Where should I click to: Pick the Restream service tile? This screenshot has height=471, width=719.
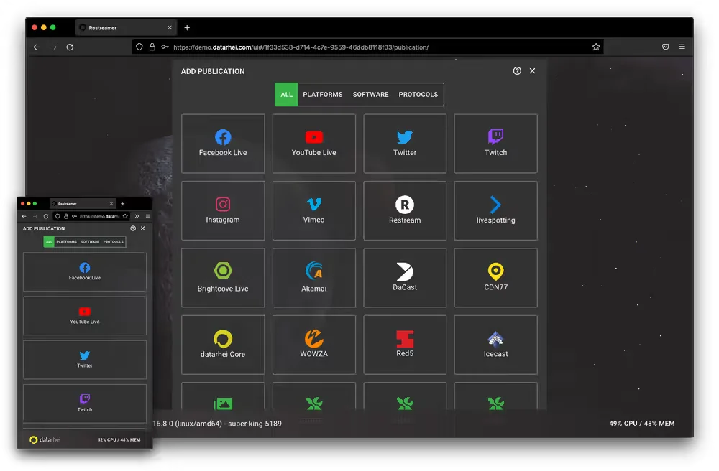pos(404,210)
